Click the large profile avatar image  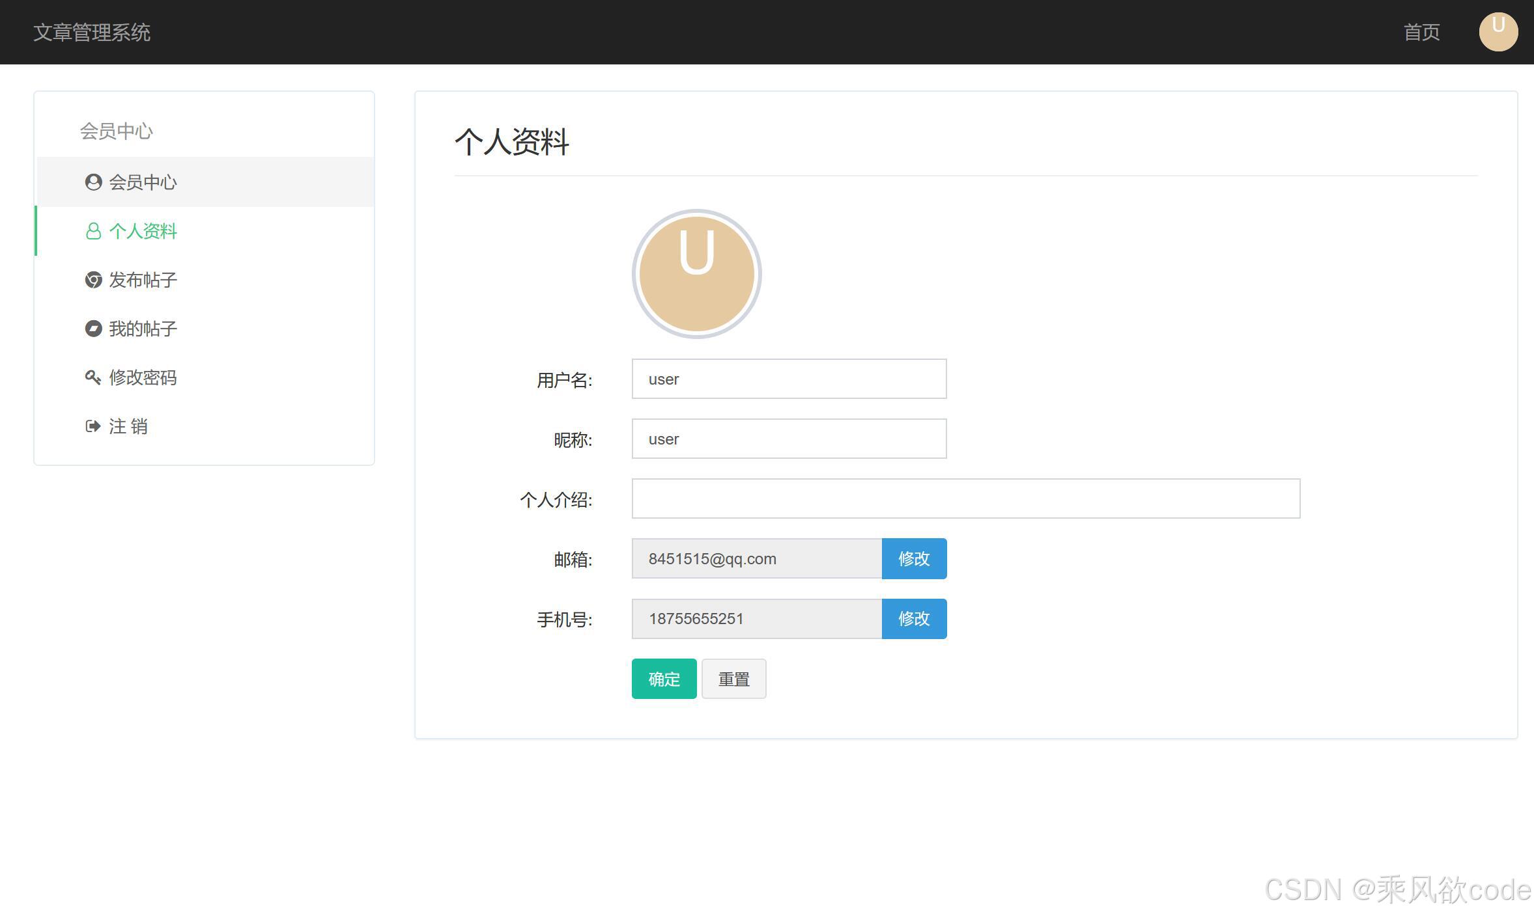(x=696, y=274)
